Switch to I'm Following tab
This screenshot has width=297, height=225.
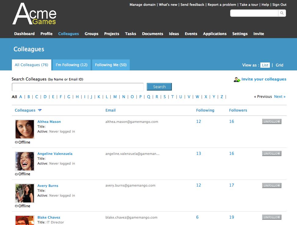click(71, 65)
